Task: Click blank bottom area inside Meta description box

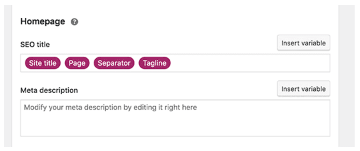Action: click(175, 128)
